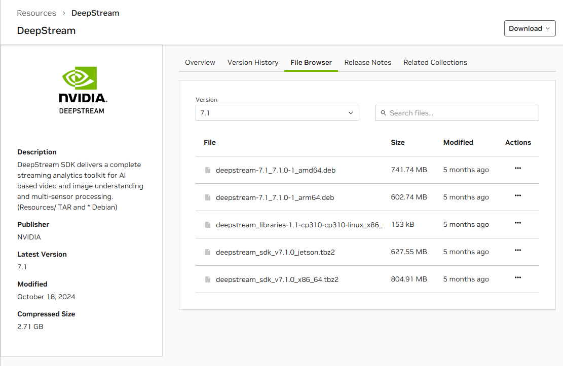This screenshot has height=366, width=563.
Task: Open the Release Notes tab
Action: click(x=367, y=62)
